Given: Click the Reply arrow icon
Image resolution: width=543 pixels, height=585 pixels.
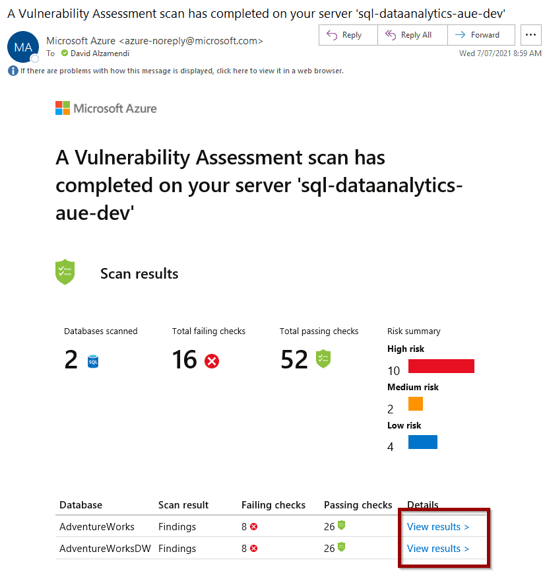Looking at the screenshot, I should coord(332,35).
